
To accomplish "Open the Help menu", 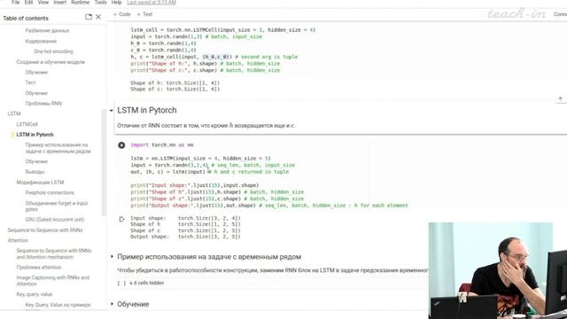I will 116,2.
